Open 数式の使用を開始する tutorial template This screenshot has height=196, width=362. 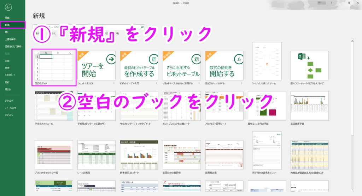tap(224, 66)
